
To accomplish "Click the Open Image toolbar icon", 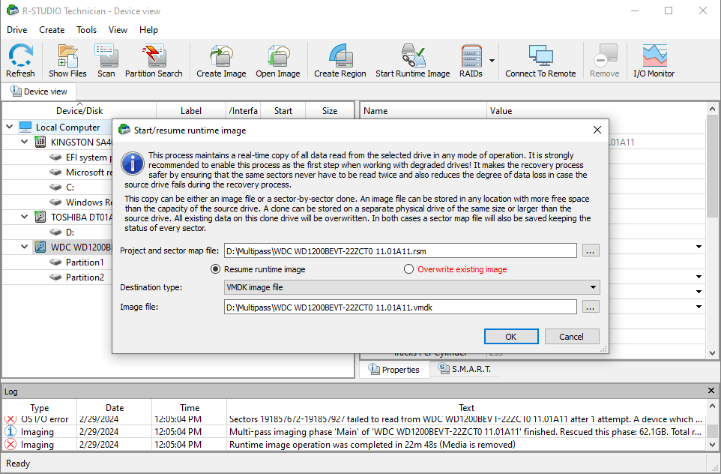I will tap(278, 60).
